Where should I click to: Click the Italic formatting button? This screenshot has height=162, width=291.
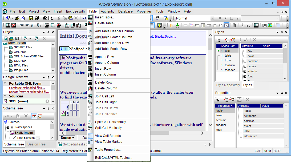tap(225, 18)
